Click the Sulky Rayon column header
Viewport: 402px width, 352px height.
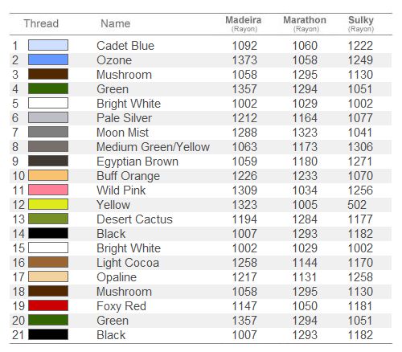pos(361,24)
